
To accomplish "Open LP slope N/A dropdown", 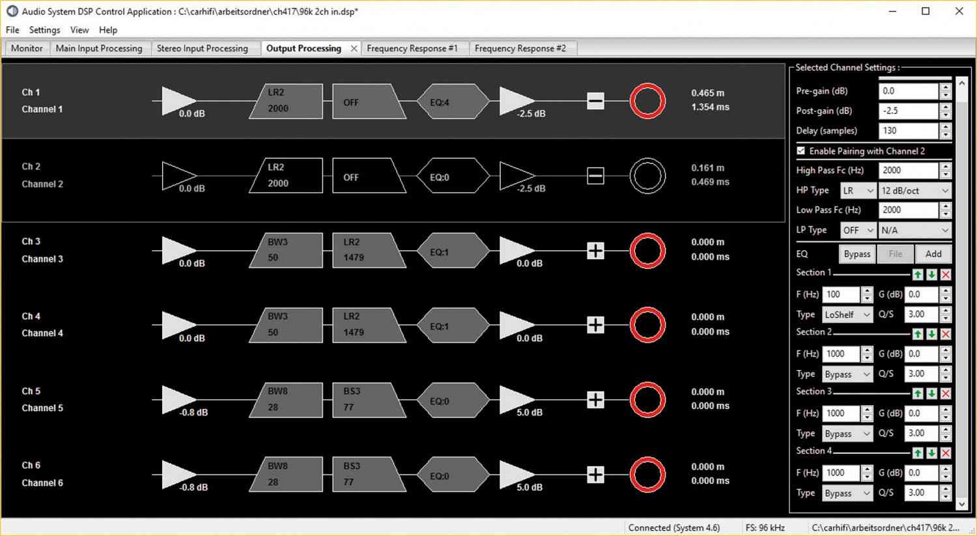I will [x=914, y=230].
